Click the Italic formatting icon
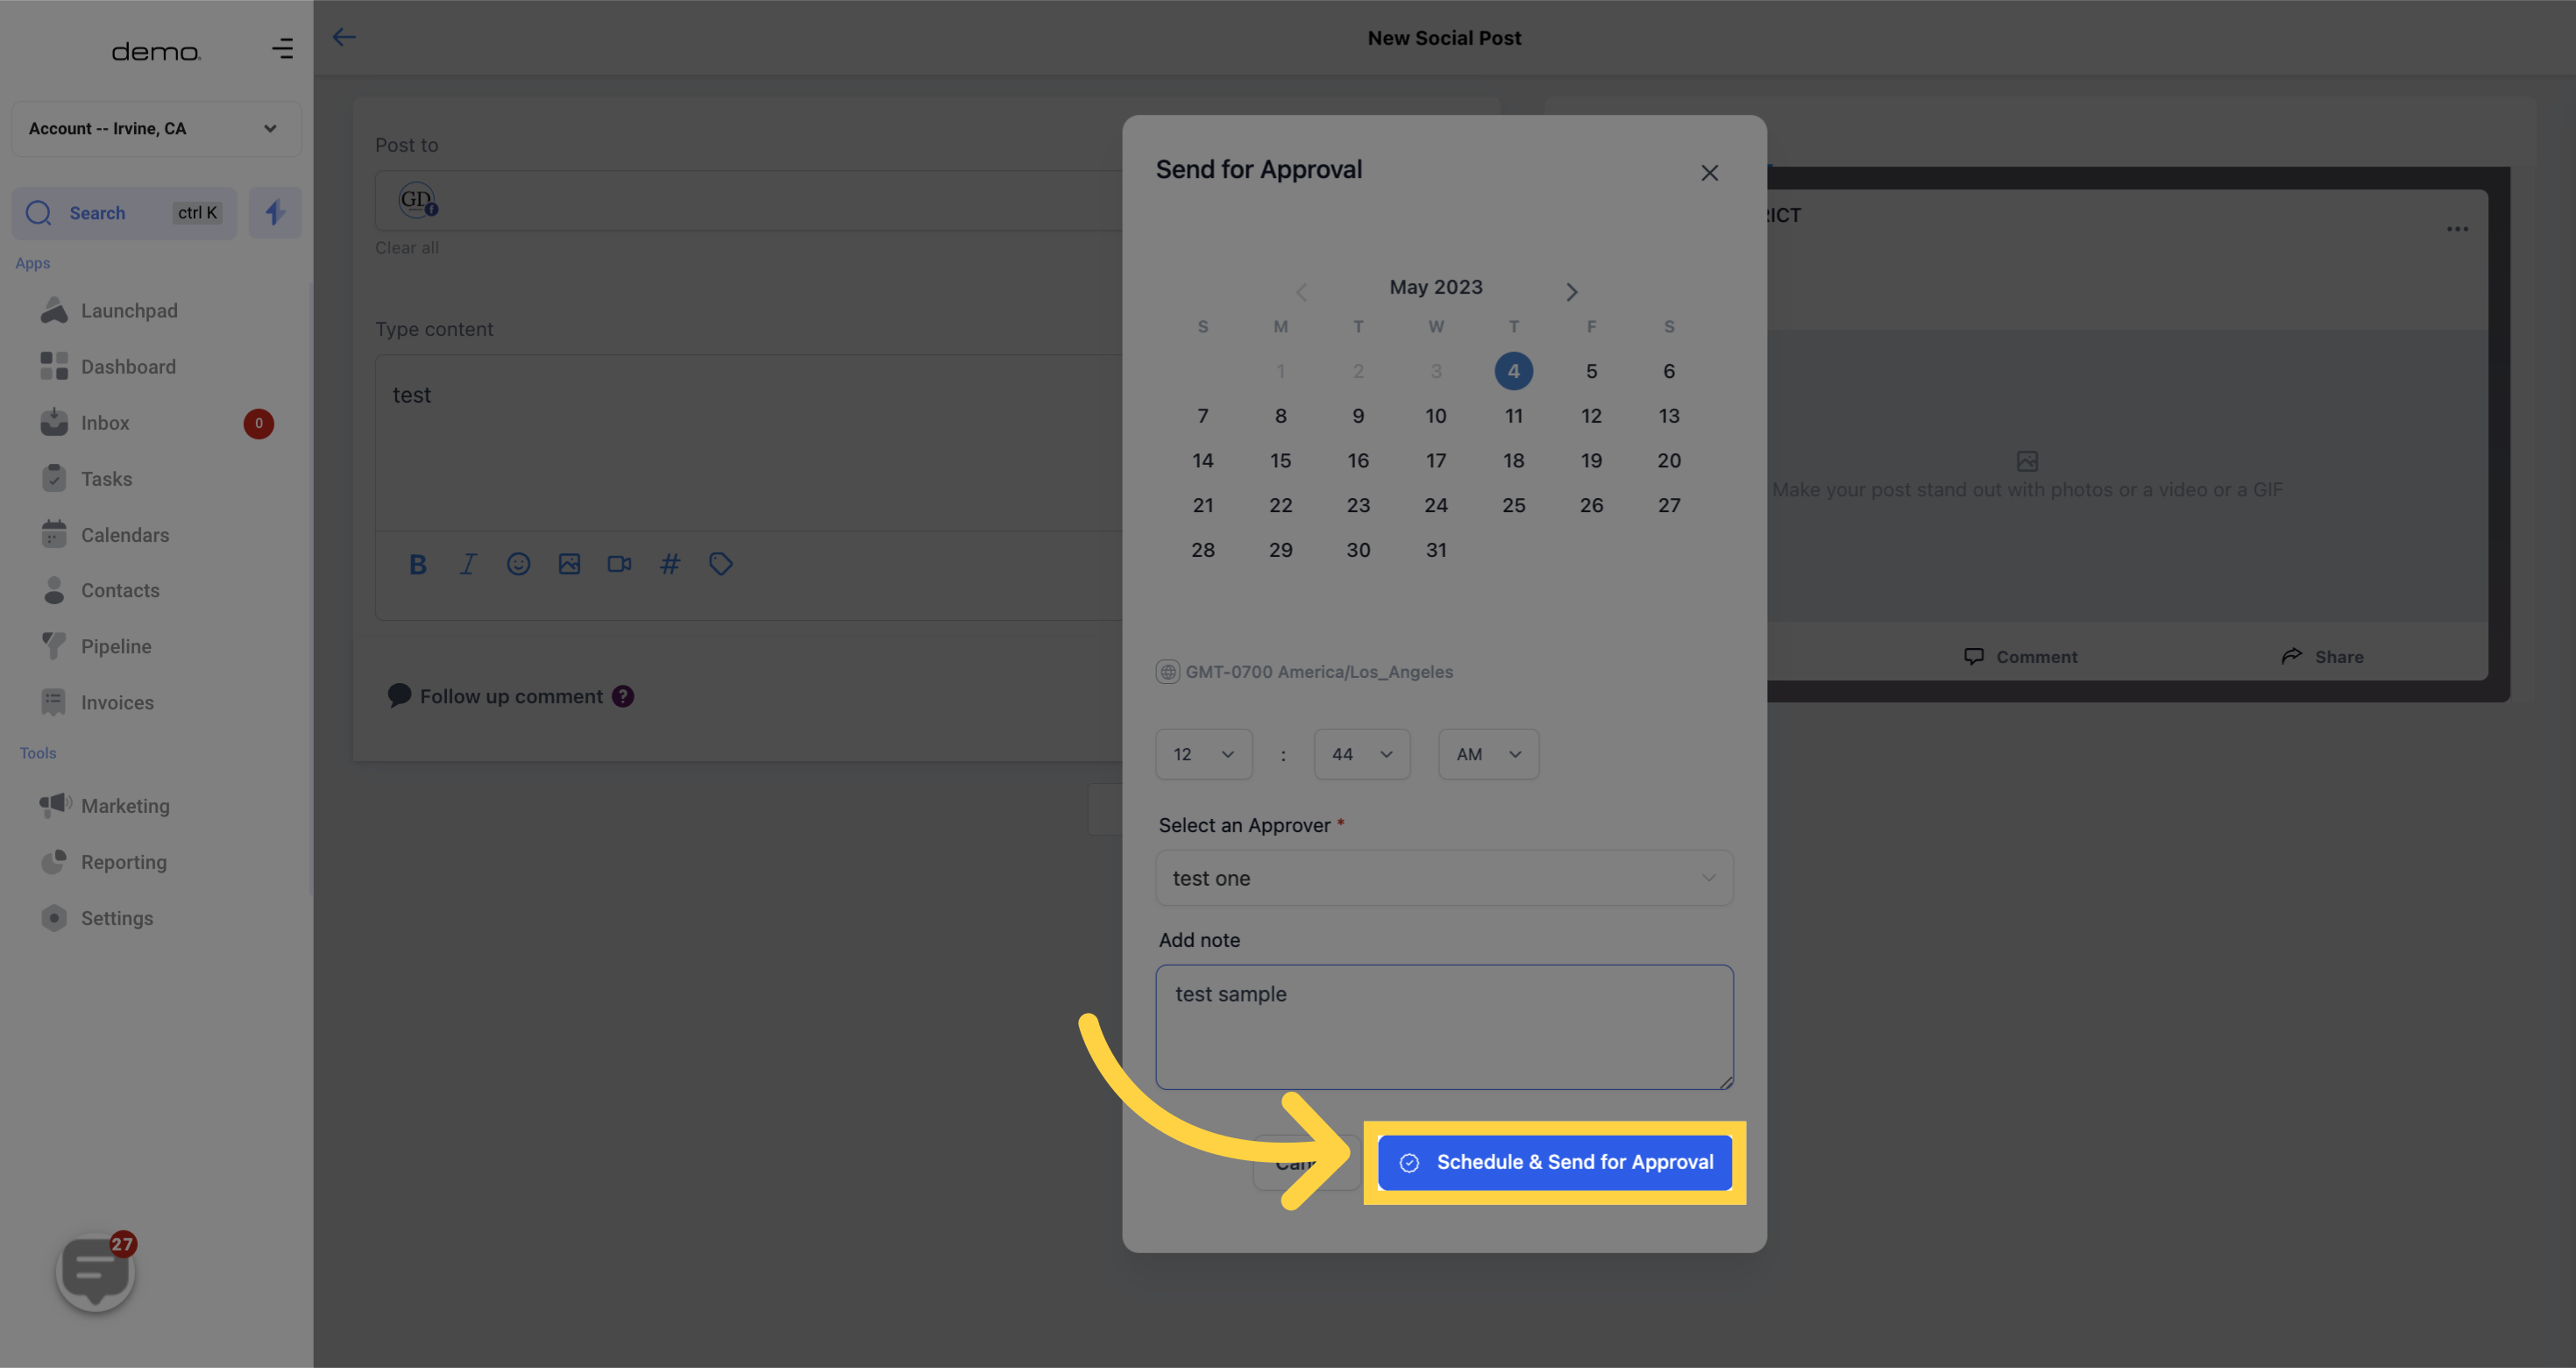This screenshot has width=2576, height=1368. (x=469, y=566)
